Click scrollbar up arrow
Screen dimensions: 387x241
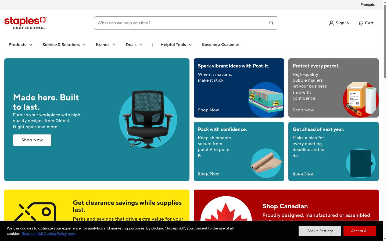[385, 2]
